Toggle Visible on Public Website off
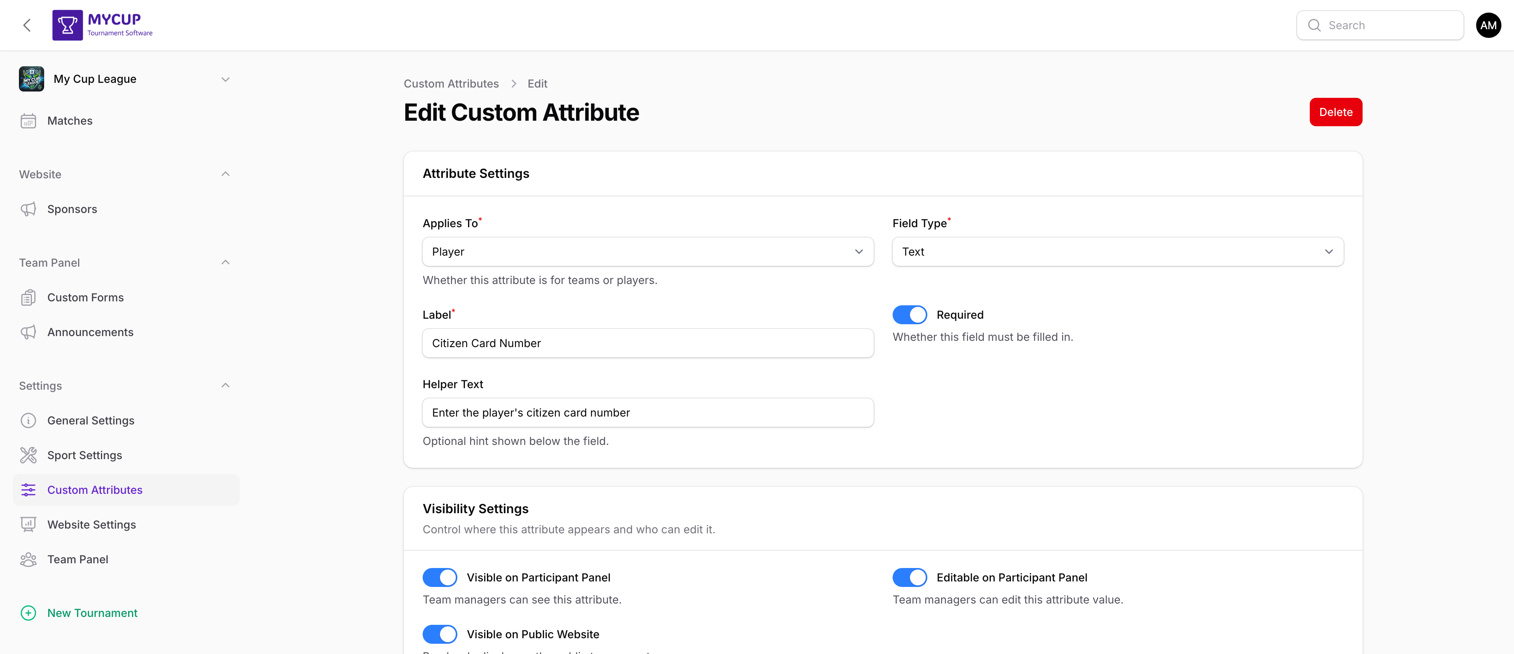Image resolution: width=1514 pixels, height=654 pixels. tap(440, 634)
